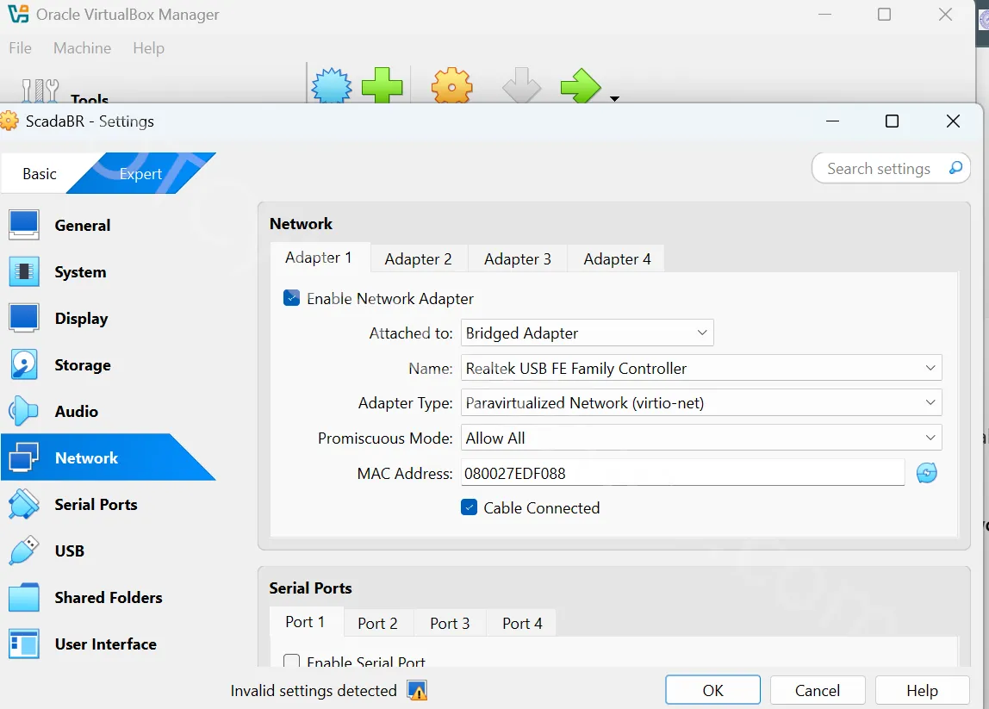Maximize the ScadaBR Settings window
989x709 pixels.
[892, 121]
